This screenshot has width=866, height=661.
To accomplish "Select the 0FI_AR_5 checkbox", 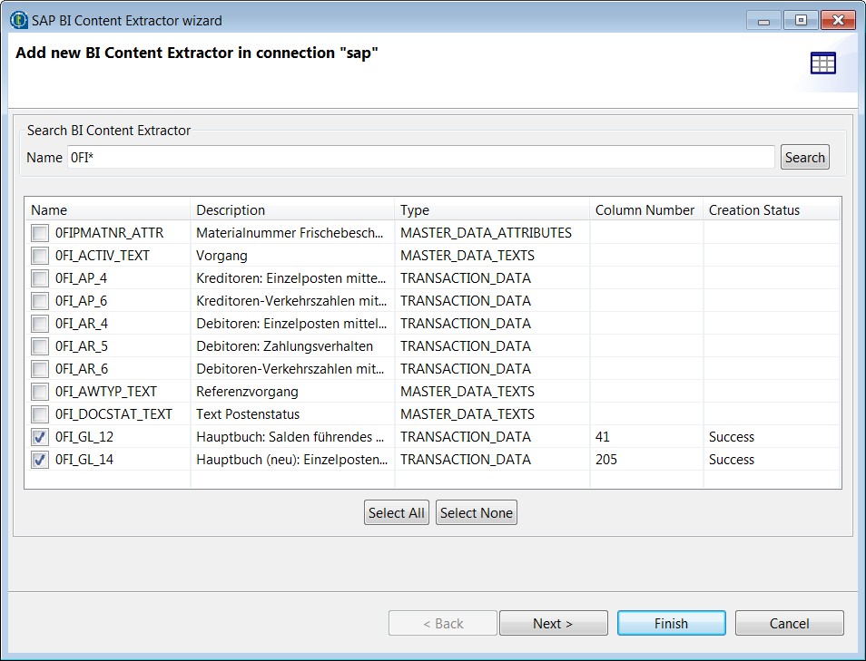I will tap(40, 346).
